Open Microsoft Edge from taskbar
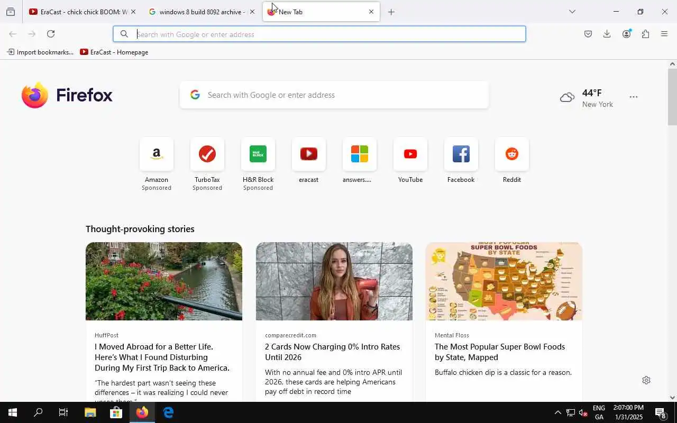 click(x=168, y=412)
